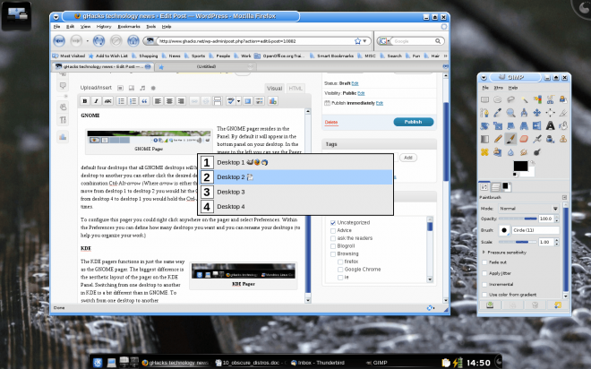Check the Advice category checkbox

[334, 232]
